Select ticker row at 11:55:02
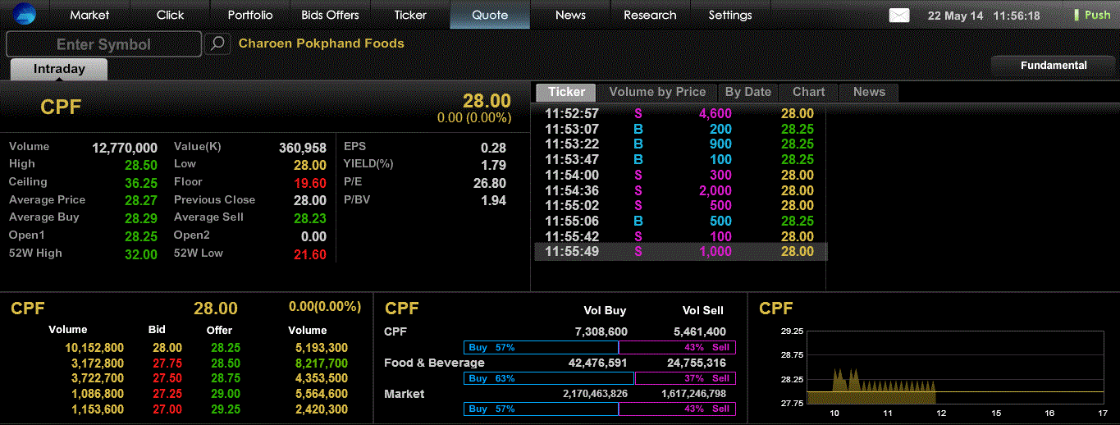 [x=680, y=205]
